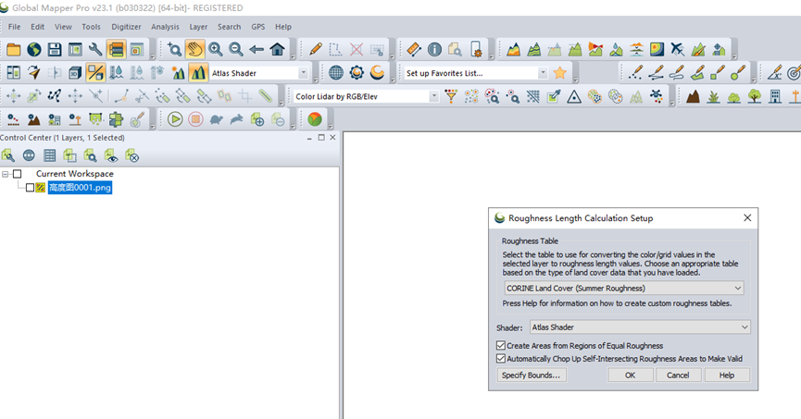801x419 pixels.
Task: Select the Digitizer pencil tool
Action: [x=315, y=50]
